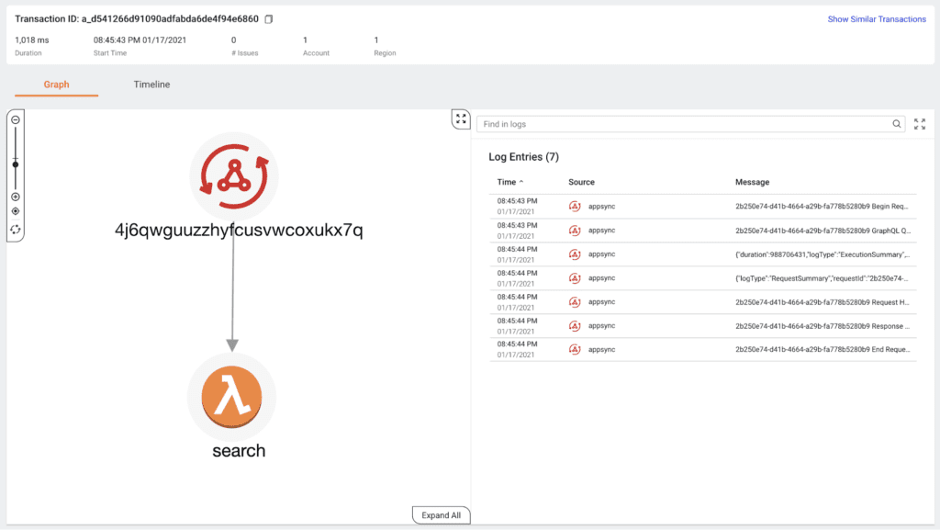The width and height of the screenshot is (940, 530).
Task: Open the Lambda icon for the search function
Action: pyautogui.click(x=232, y=397)
